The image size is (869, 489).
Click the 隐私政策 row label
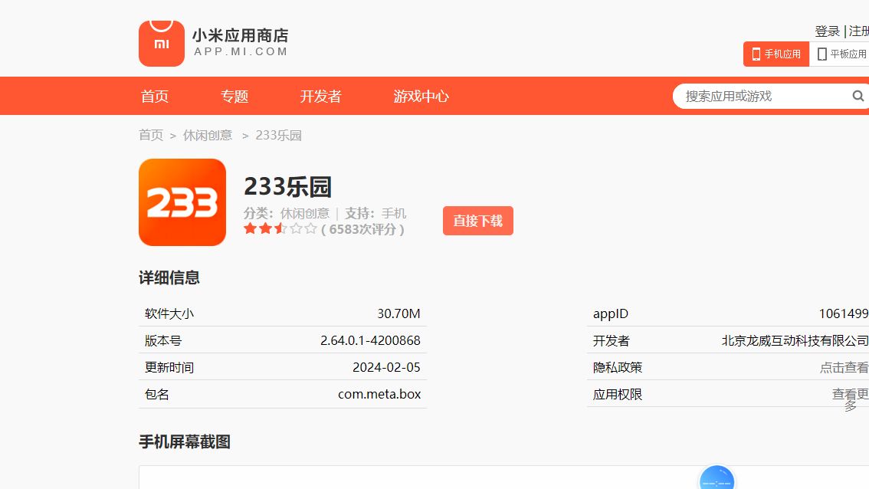click(618, 367)
